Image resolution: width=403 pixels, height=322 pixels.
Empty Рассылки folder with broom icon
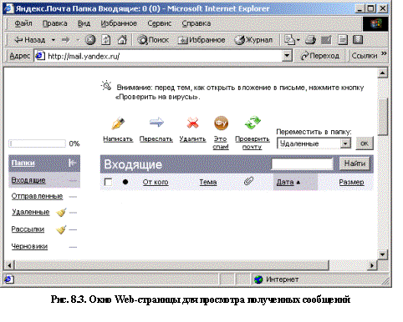[61, 229]
